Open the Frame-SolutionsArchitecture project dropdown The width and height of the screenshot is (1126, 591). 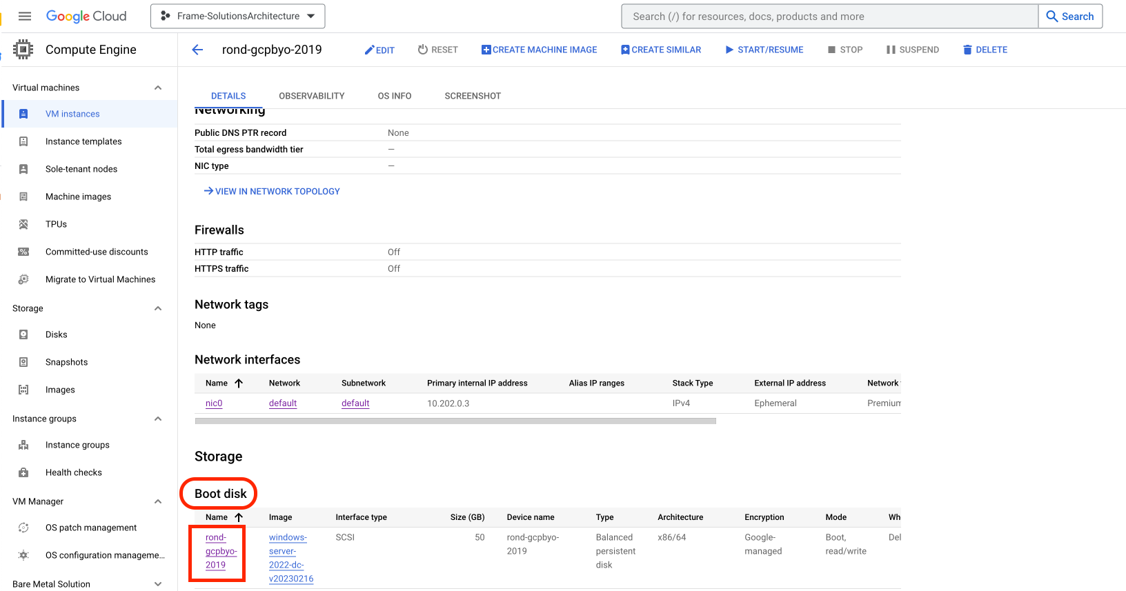coord(238,16)
